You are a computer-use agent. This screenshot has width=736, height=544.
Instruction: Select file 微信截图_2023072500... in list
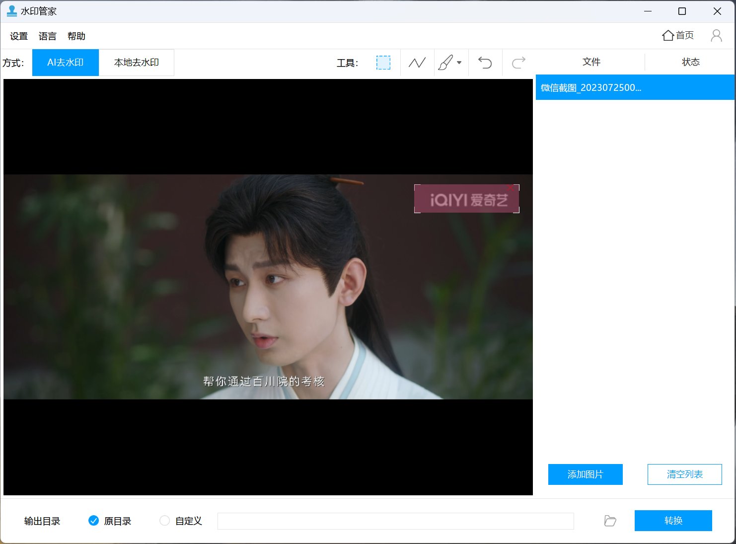click(x=635, y=87)
